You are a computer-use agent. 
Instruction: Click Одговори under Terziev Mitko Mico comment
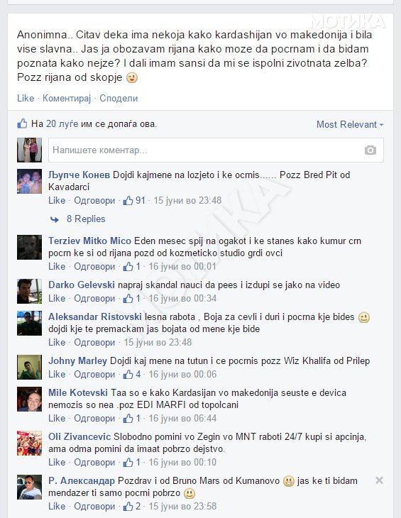(94, 267)
